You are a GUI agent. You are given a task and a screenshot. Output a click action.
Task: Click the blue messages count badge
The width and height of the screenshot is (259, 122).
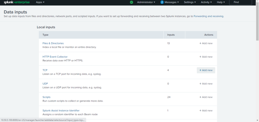162,2
